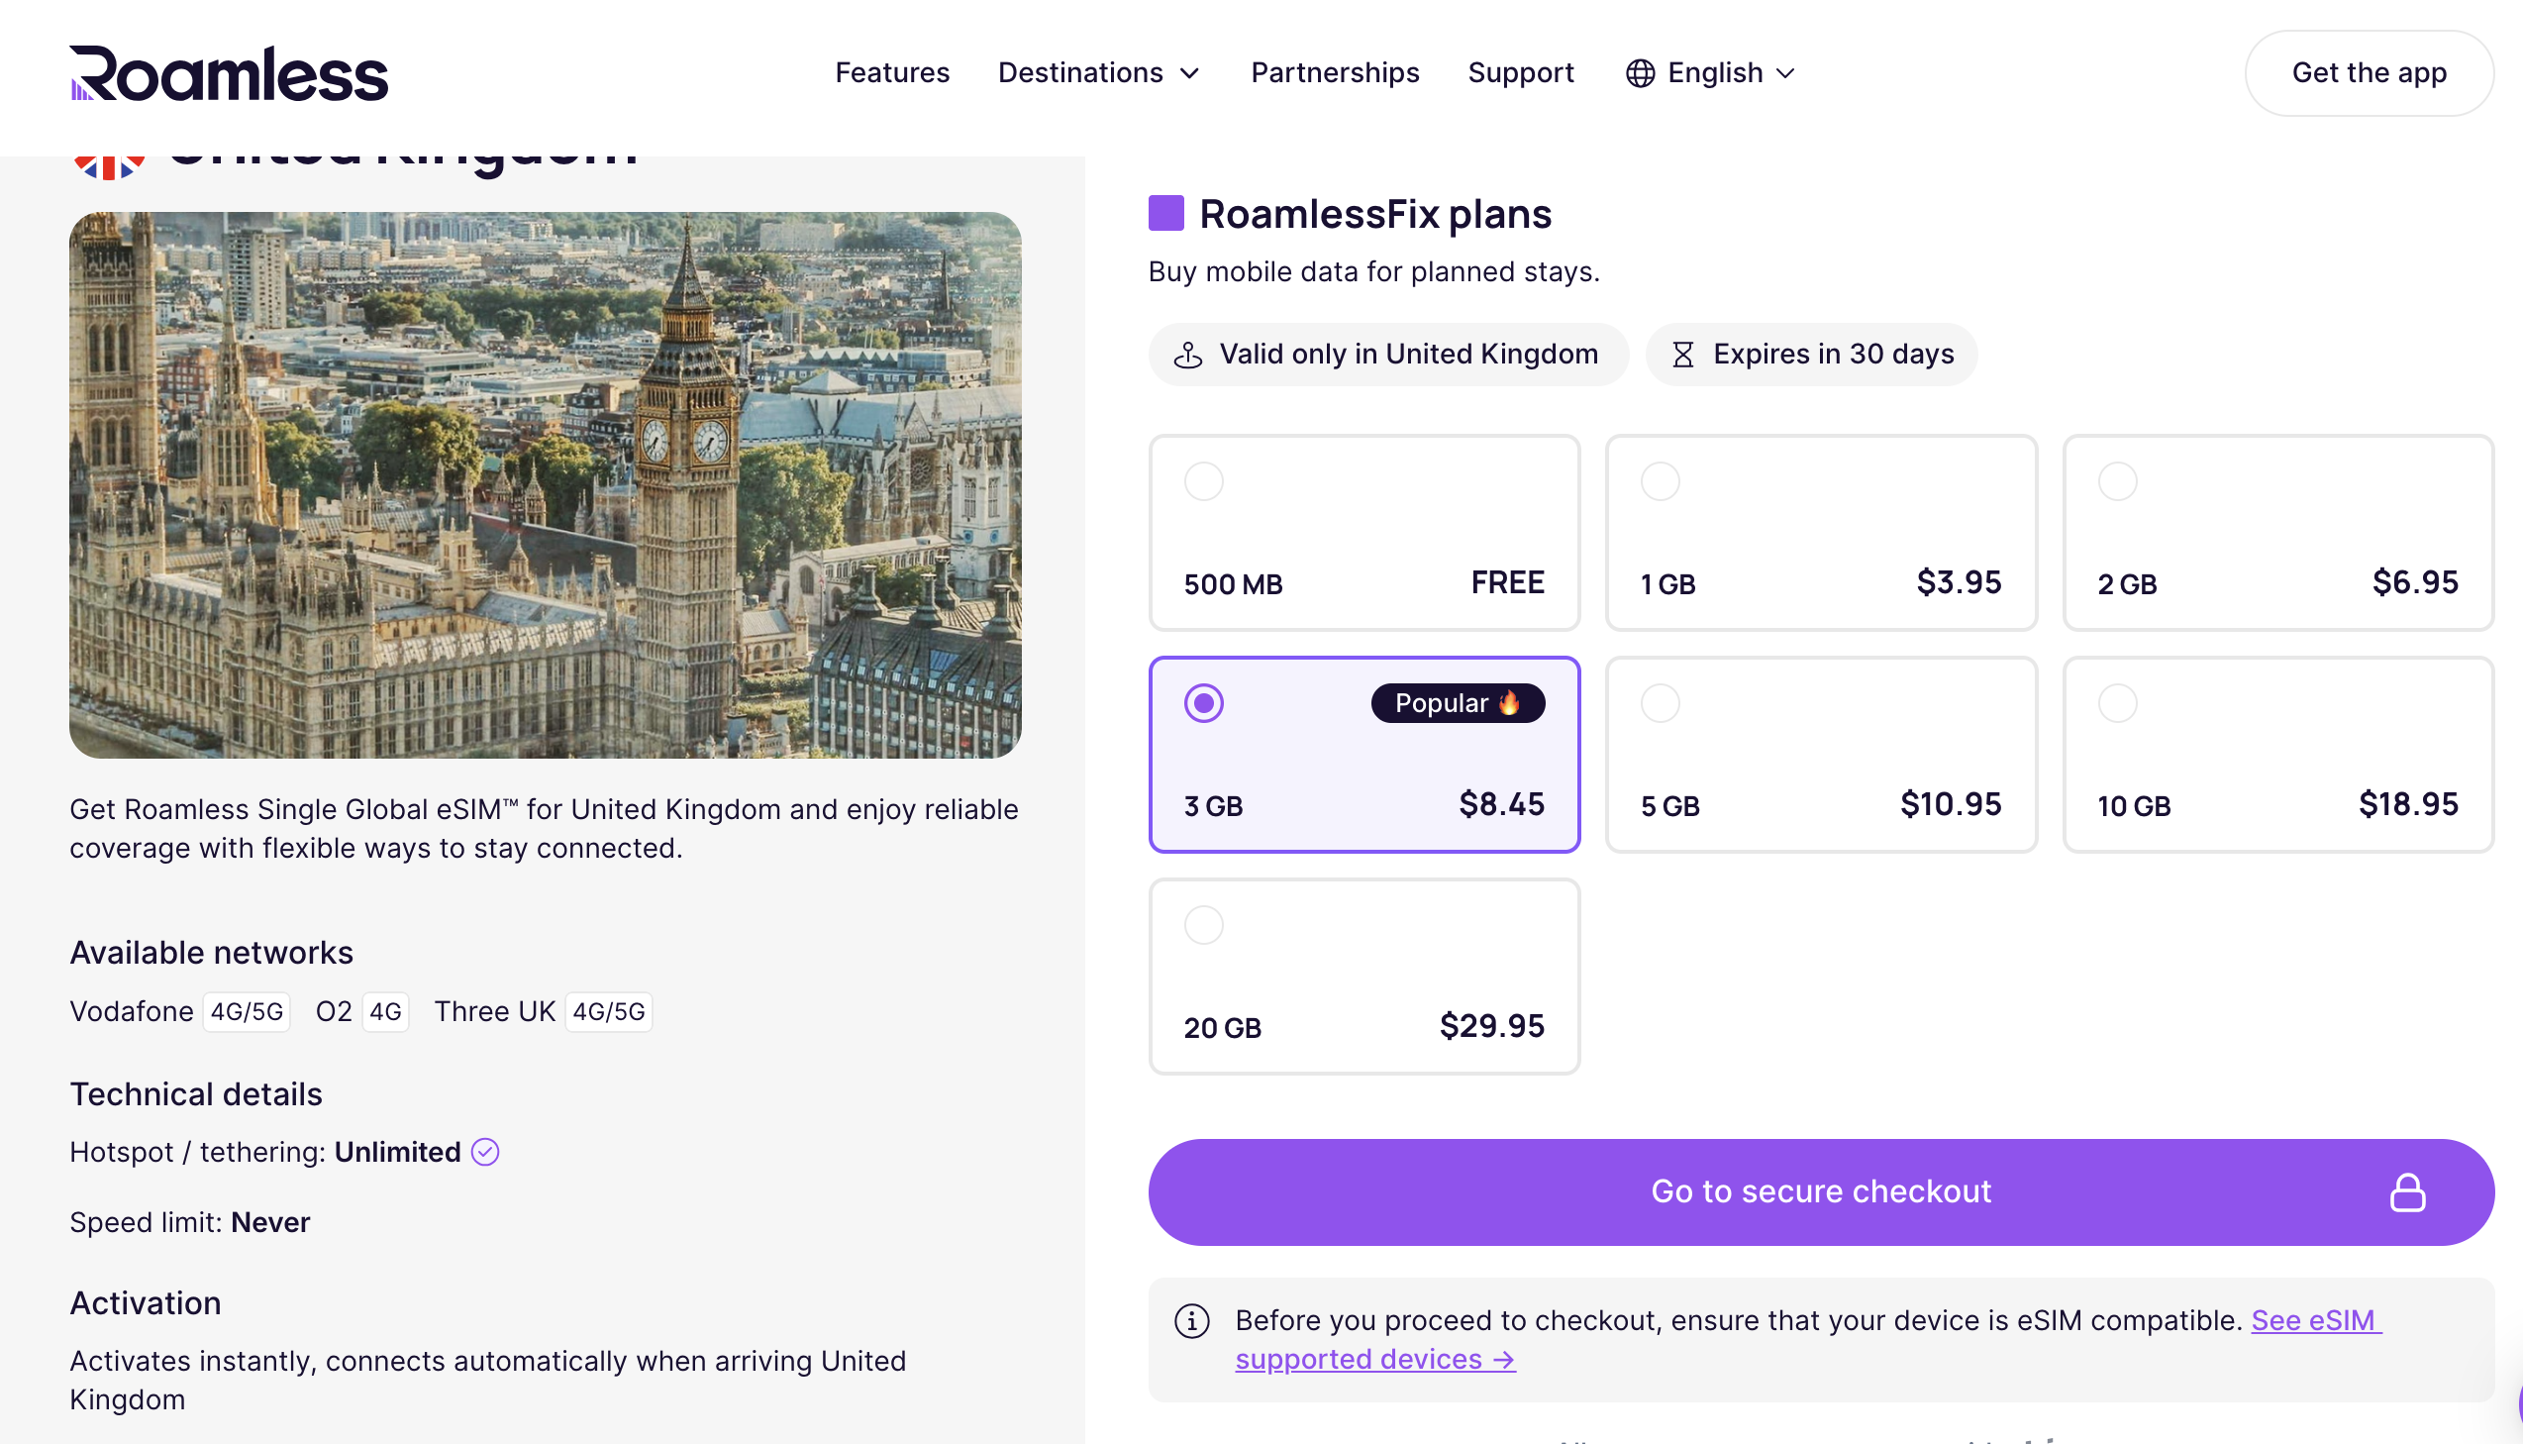
Task: Click the hourglass icon in expiry badge
Action: point(1682,354)
